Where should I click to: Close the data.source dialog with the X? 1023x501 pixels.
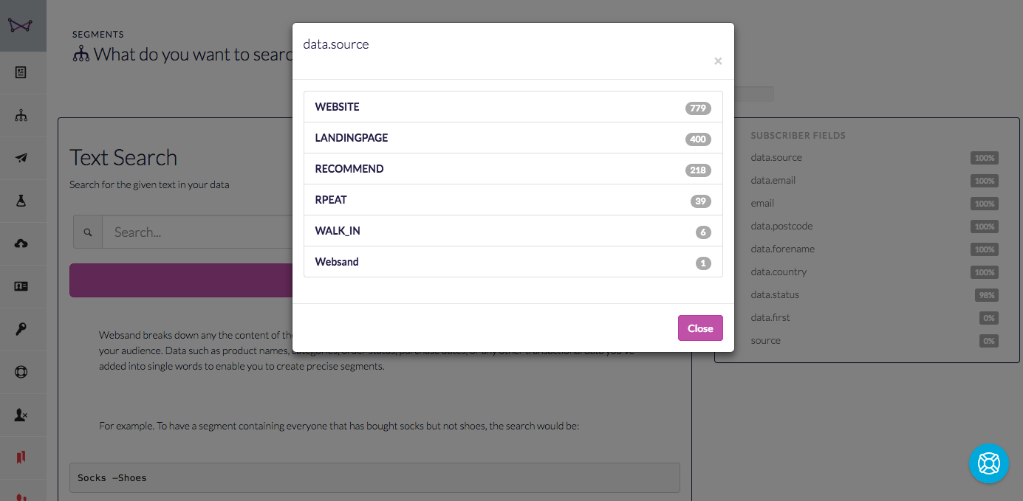coord(718,61)
